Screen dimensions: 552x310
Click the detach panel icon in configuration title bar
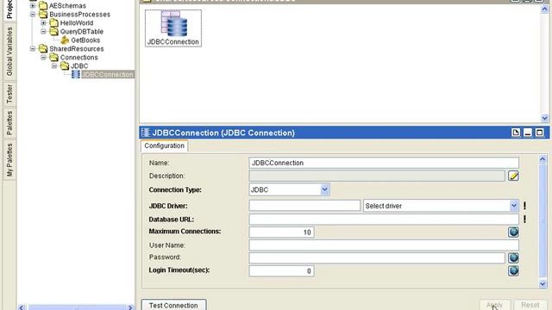tap(516, 133)
